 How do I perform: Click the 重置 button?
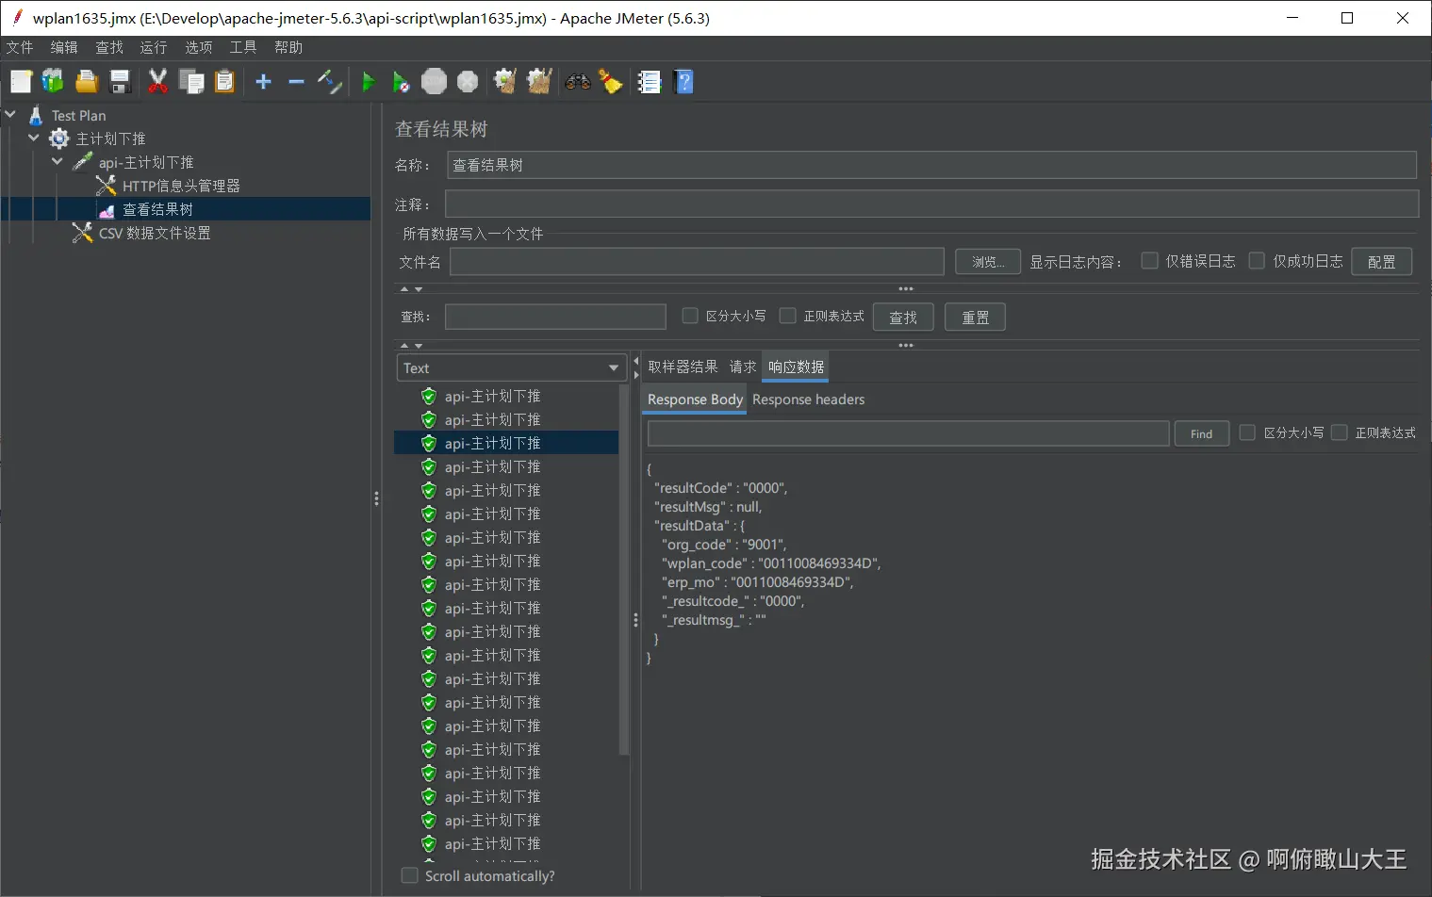tap(975, 318)
